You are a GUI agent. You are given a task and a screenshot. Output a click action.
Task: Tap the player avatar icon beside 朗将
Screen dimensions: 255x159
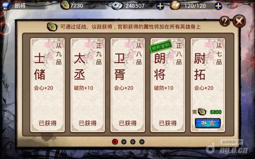tap(7, 5)
